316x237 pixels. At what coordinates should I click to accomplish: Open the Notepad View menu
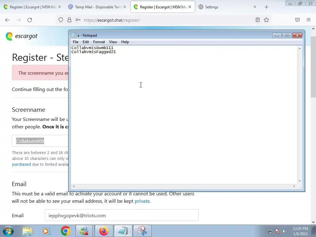(113, 42)
